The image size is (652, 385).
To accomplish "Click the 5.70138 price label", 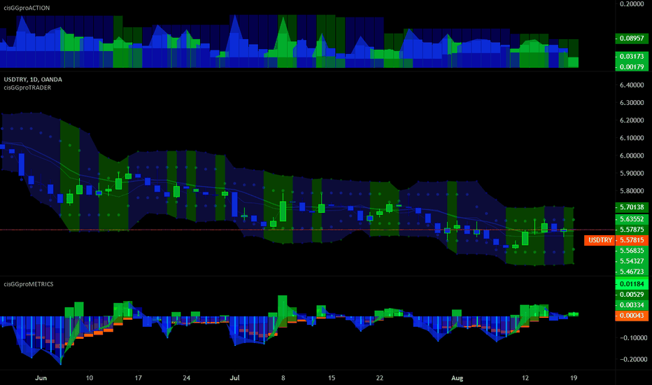I will (632, 207).
